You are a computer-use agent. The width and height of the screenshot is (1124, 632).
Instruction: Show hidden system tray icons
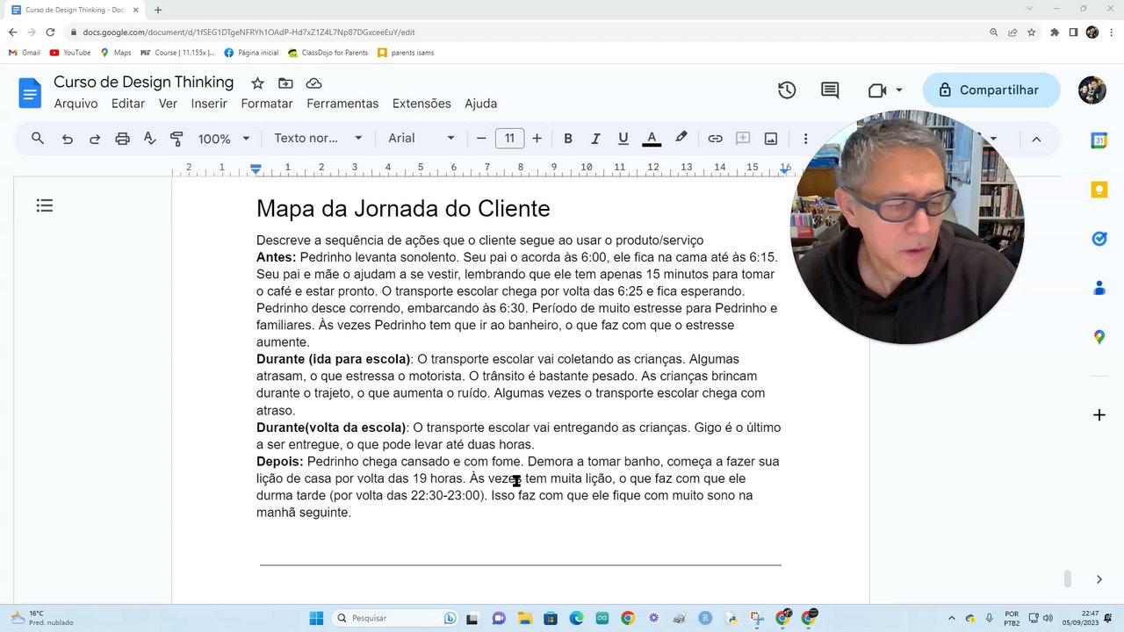(952, 618)
